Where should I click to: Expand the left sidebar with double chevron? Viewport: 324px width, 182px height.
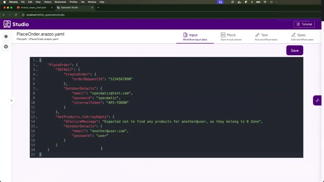(11, 100)
